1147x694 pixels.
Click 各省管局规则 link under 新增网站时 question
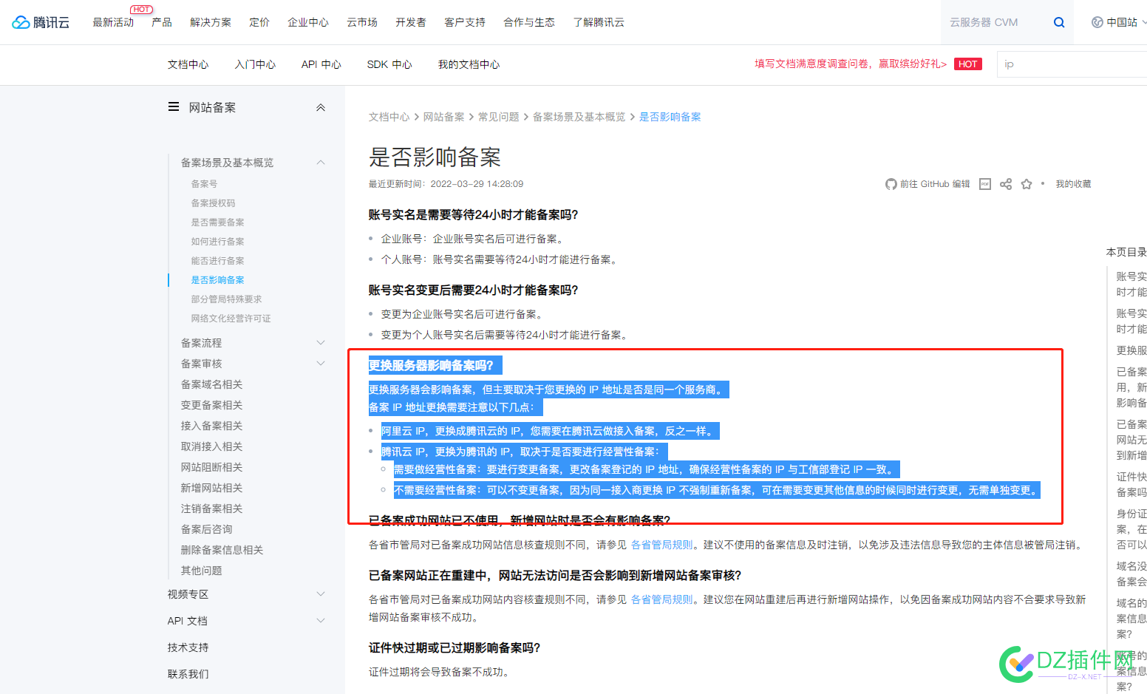662,545
